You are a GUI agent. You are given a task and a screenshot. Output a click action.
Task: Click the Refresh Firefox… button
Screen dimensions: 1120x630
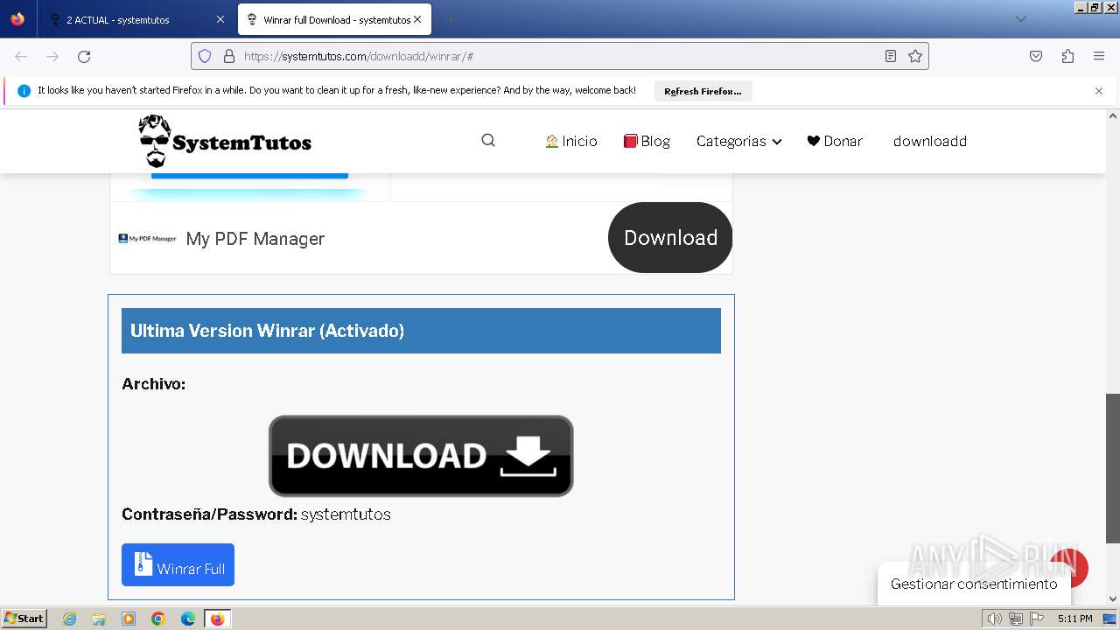coord(703,91)
